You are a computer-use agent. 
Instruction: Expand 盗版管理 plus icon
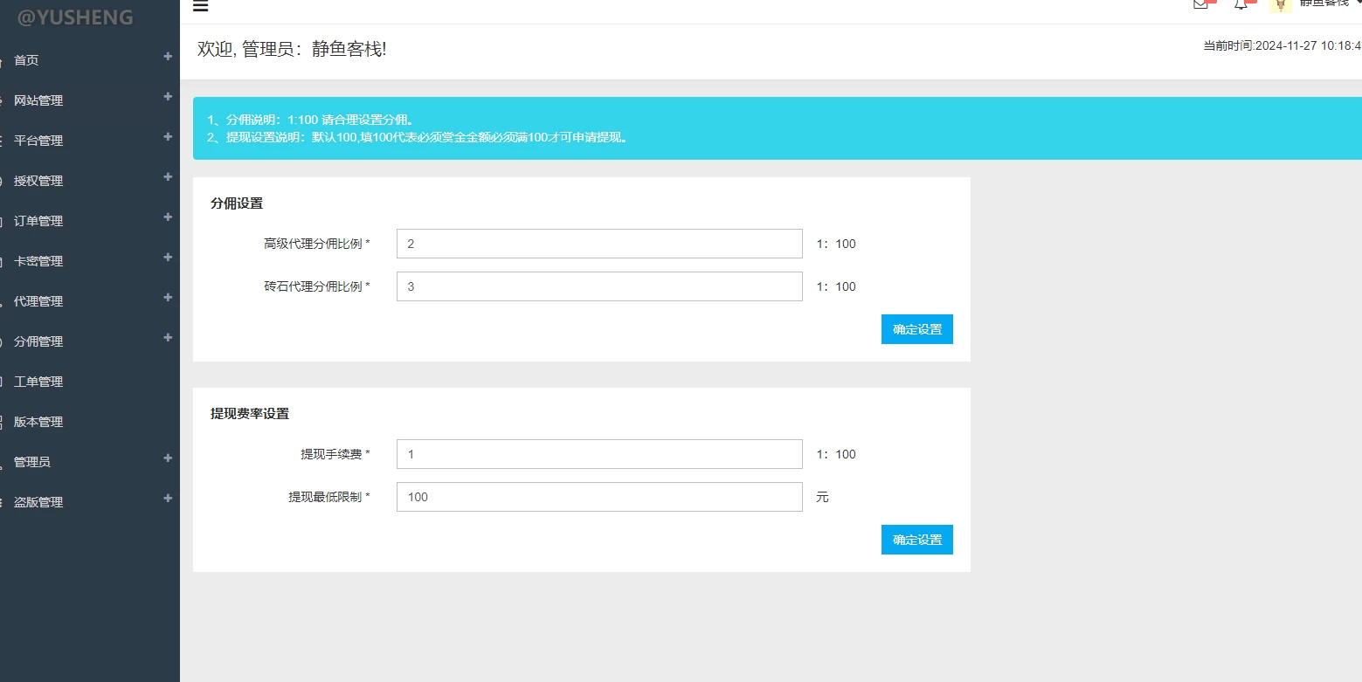pos(168,499)
